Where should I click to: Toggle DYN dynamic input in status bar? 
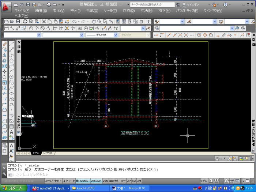pyautogui.click(x=105, y=181)
